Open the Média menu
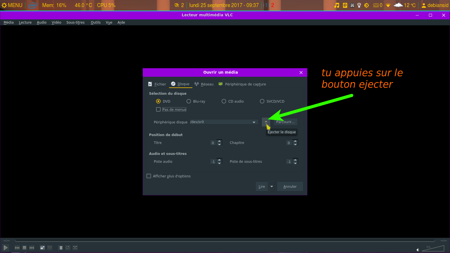This screenshot has height=253, width=450. point(8,22)
